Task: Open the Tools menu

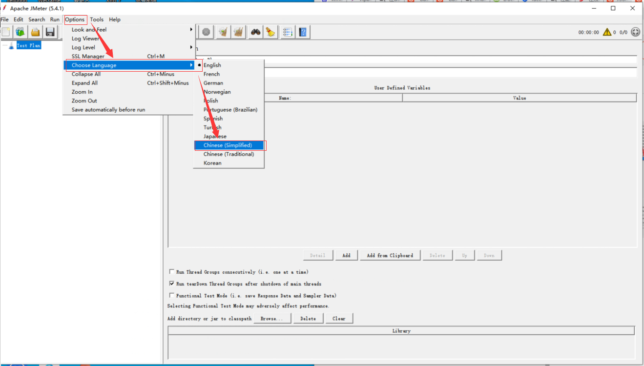Action: (x=97, y=20)
